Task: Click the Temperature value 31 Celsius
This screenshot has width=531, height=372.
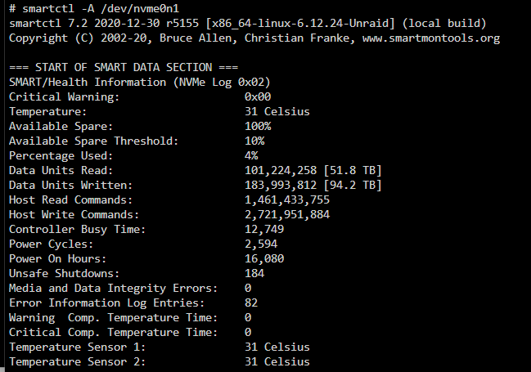Action: coord(277,111)
